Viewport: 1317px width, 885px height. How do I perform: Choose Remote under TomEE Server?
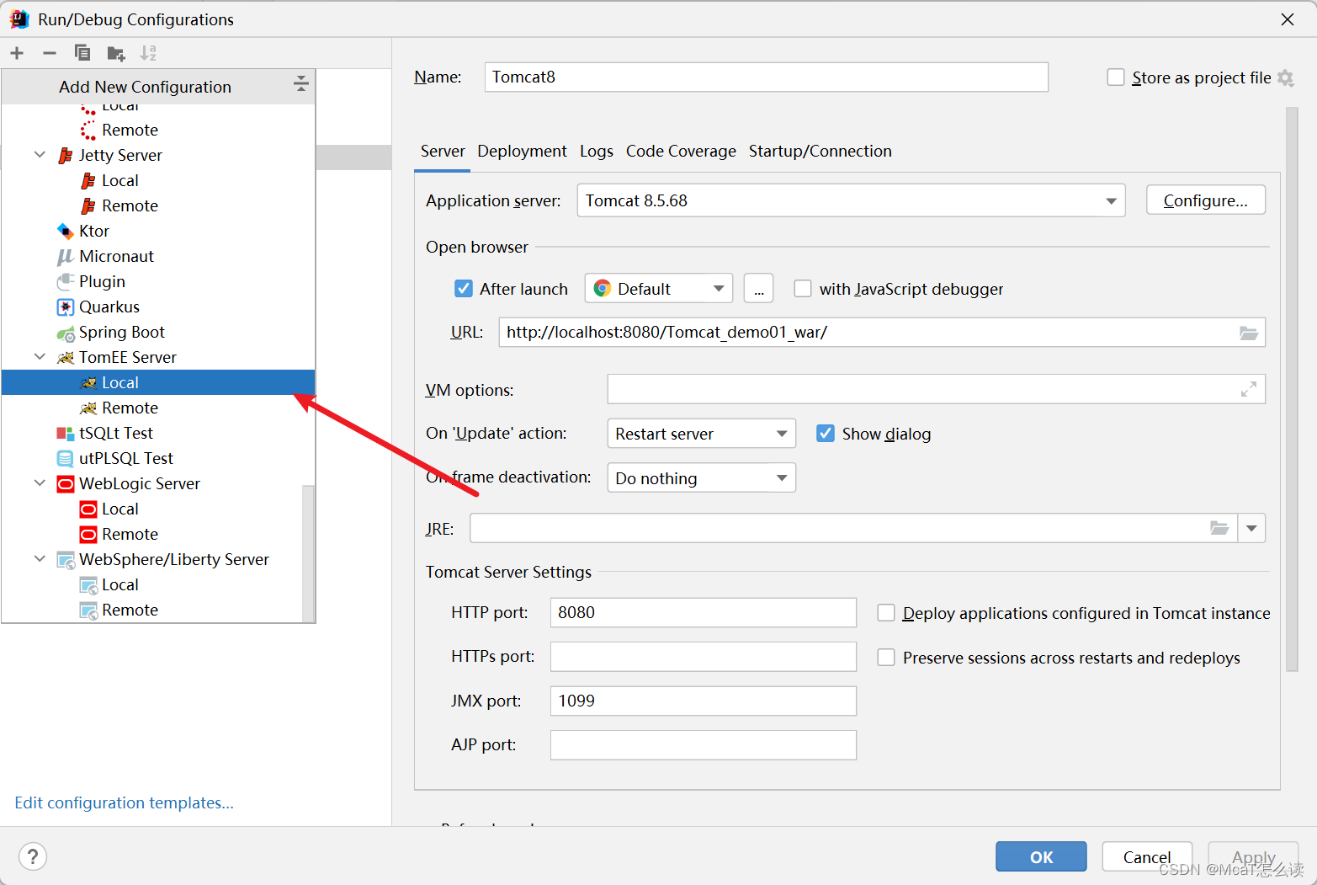point(130,408)
